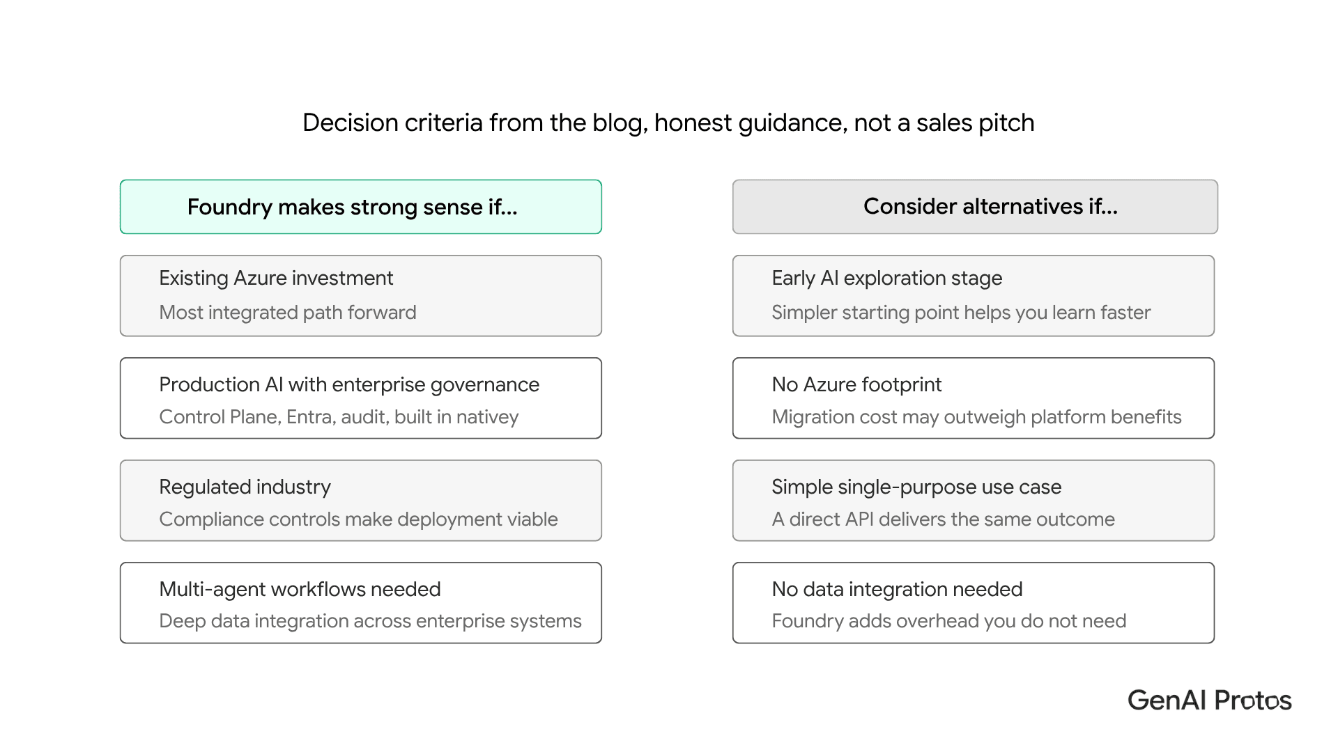Screen dimensions: 1338x752
Task: Select the 'No data integration needed' card
Action: click(974, 603)
